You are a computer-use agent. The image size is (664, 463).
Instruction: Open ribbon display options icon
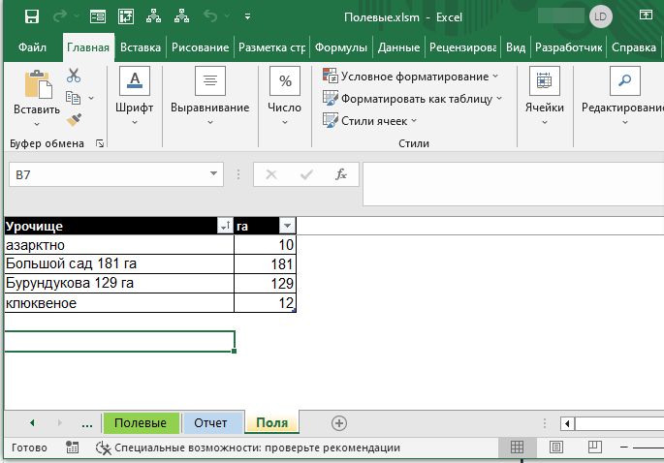646,15
